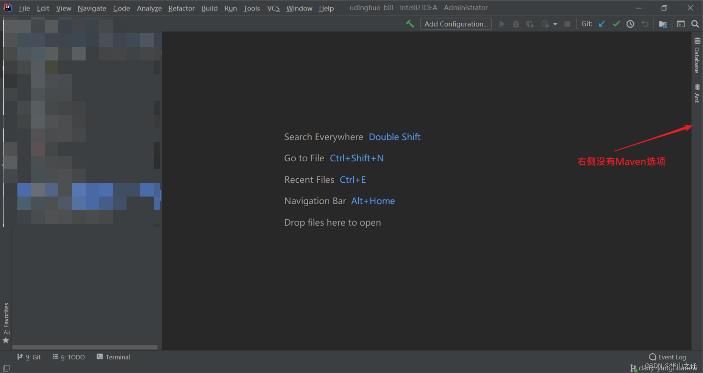This screenshot has width=703, height=373.
Task: Open the 2: Favorites side tab
Action: [6, 323]
